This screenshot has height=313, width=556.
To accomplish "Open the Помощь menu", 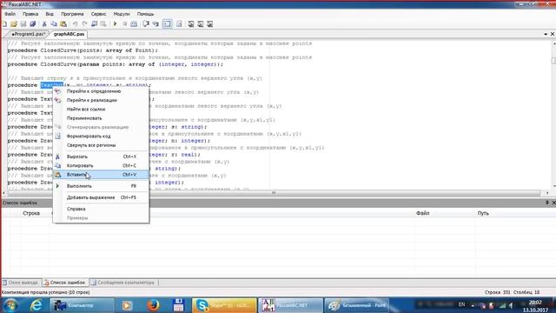I will (145, 14).
